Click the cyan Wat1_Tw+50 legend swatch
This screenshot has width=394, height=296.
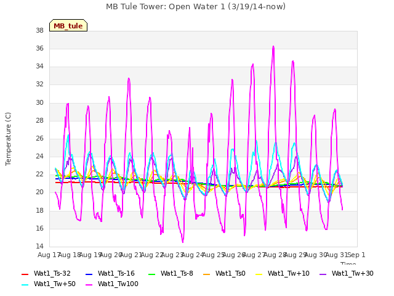[25, 285]
